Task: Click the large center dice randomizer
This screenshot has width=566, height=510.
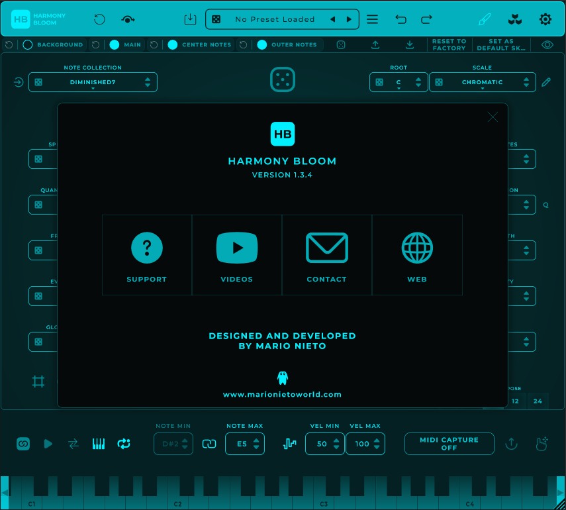Action: pos(283,79)
